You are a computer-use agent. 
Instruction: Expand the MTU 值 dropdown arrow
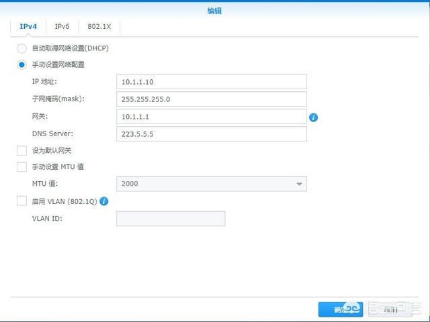pyautogui.click(x=298, y=184)
